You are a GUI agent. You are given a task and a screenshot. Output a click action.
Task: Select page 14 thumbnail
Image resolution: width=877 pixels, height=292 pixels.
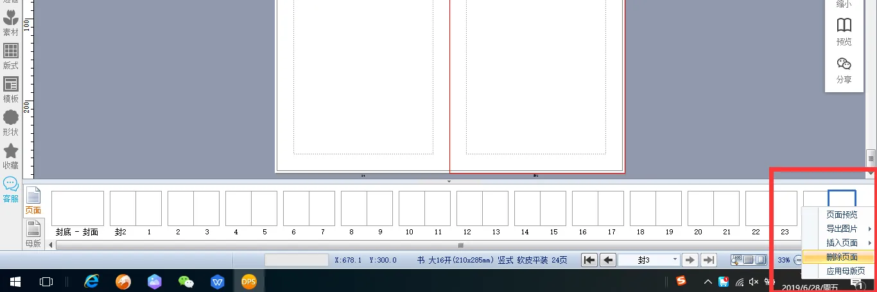[527, 208]
